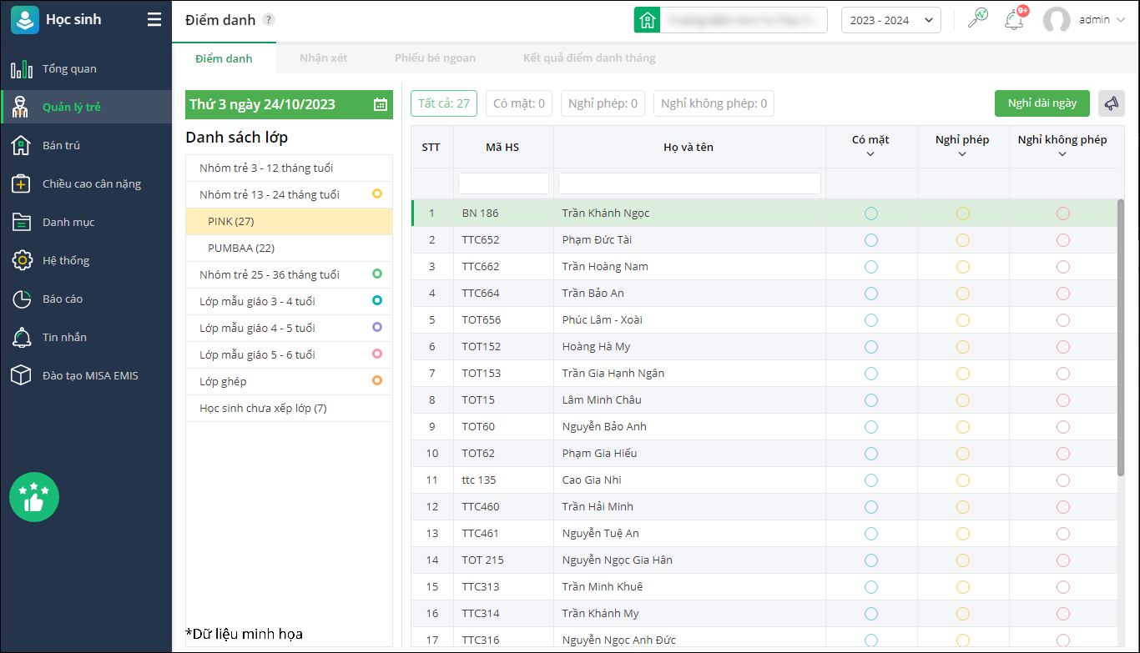Viewport: 1140px width, 653px height.
Task: Open the Kết quả điểm danh tháng tab
Action: click(x=588, y=58)
